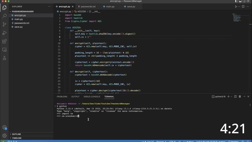This screenshot has height=142, width=252.
Task: Click Spaces: 4 indentation in status bar
Action: tap(161, 141)
